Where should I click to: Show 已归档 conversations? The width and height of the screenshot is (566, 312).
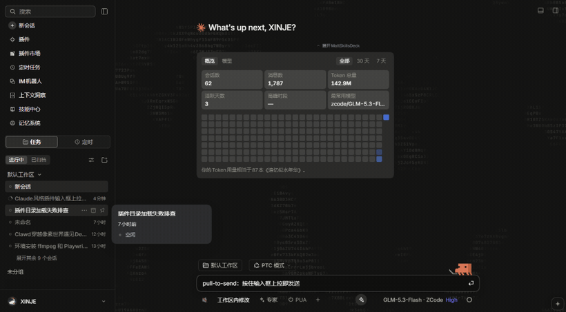pos(39,160)
